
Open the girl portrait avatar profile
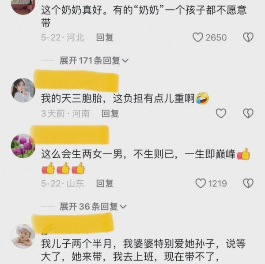[23, 90]
